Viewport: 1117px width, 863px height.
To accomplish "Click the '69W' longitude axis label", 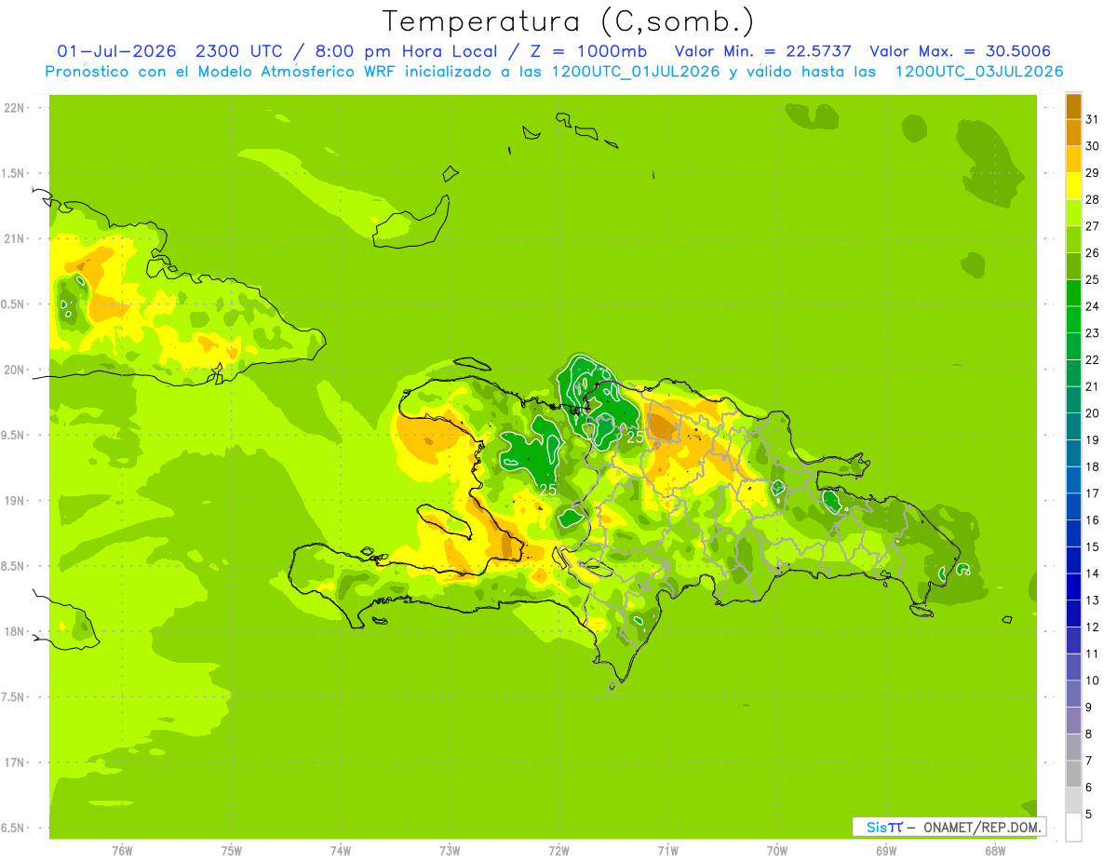I will point(886,851).
